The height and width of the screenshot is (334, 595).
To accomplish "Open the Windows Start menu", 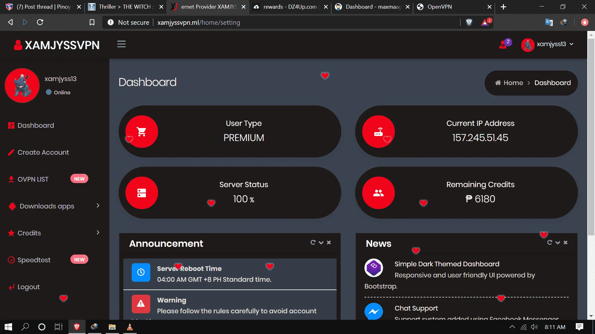I will [8, 327].
